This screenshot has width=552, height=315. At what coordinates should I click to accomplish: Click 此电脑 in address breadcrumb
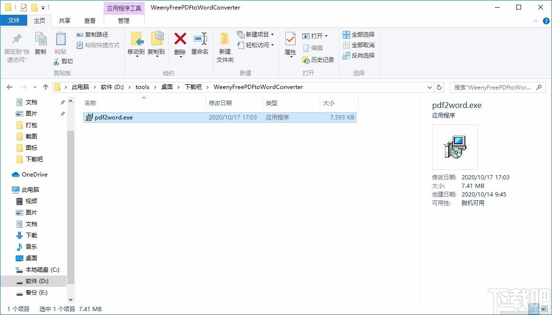tap(80, 87)
